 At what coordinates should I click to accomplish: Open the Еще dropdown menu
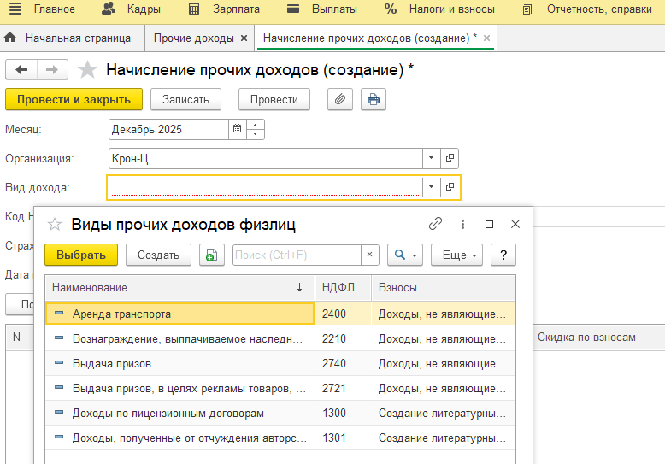coord(457,255)
